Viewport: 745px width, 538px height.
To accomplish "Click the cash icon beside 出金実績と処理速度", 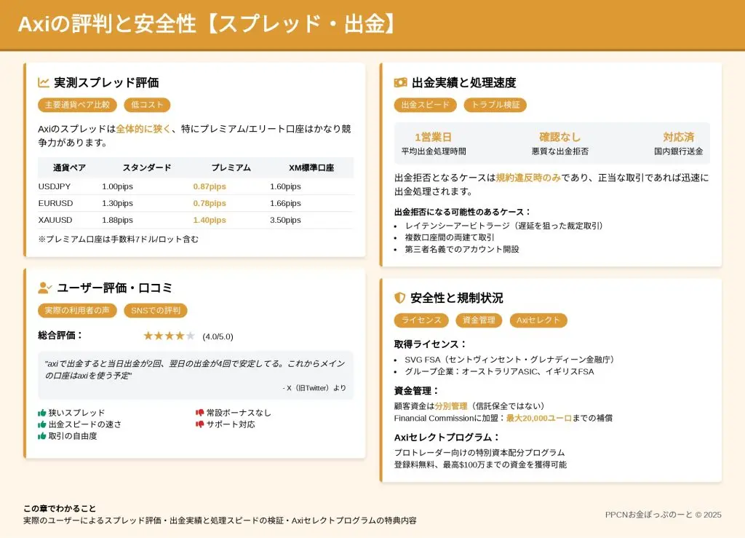I will [x=400, y=83].
